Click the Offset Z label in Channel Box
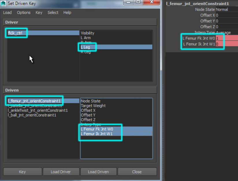 coord(207,27)
